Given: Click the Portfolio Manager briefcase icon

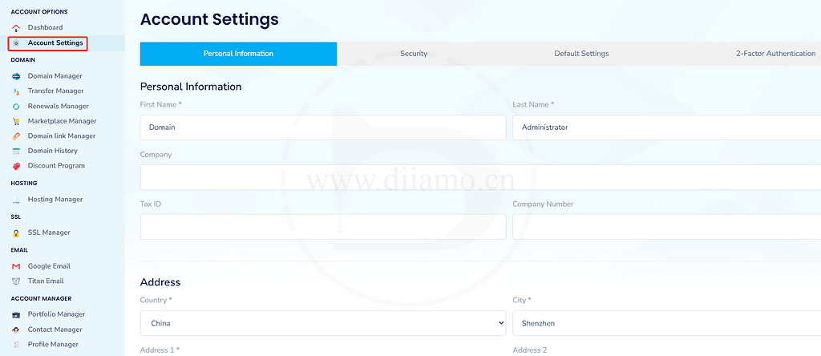Looking at the screenshot, I should [x=16, y=314].
